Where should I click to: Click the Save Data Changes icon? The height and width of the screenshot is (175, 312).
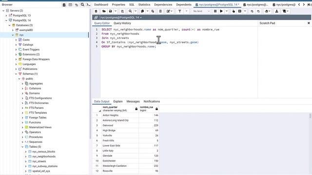click(122, 11)
